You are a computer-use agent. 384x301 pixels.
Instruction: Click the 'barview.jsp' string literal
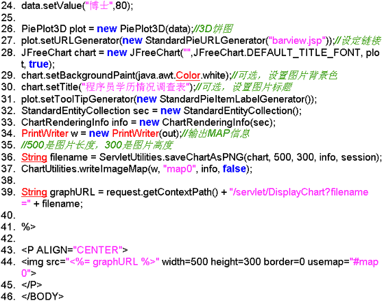[297, 40]
